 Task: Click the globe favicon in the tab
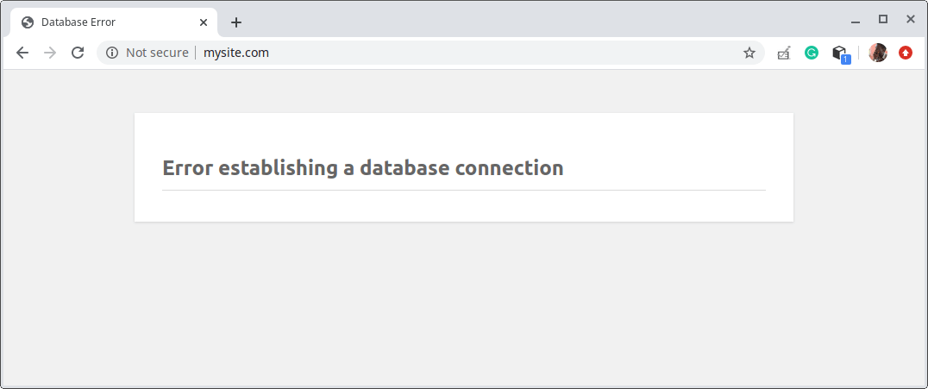pyautogui.click(x=28, y=22)
